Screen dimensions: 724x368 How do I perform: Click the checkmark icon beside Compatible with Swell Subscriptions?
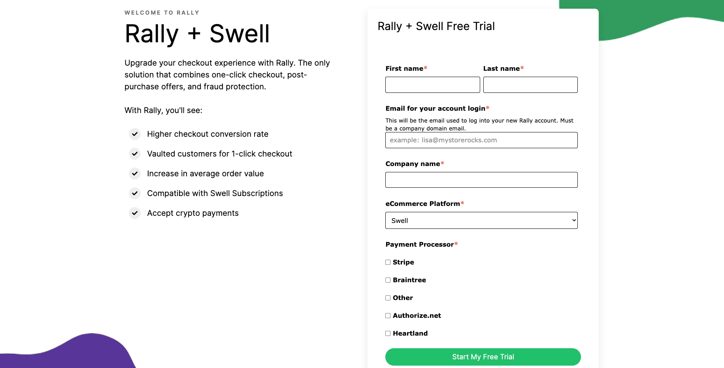pos(135,193)
